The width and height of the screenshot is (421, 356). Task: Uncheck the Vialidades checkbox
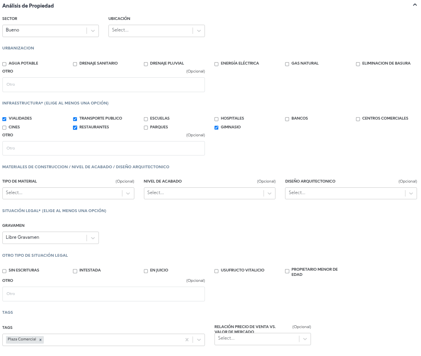[x=4, y=119]
